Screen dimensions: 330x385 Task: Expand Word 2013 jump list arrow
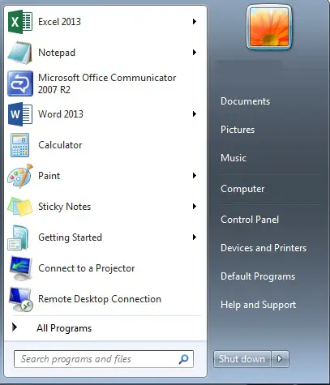[195, 114]
